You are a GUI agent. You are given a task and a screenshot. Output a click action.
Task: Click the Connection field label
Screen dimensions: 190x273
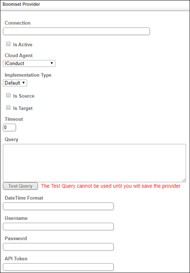[17, 23]
